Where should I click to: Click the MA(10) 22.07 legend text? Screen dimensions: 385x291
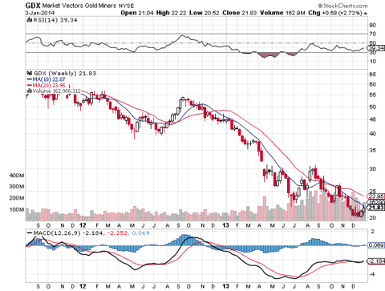click(x=49, y=79)
